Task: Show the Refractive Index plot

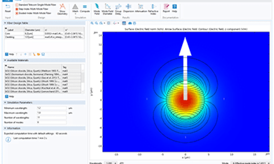Action: pos(153,9)
